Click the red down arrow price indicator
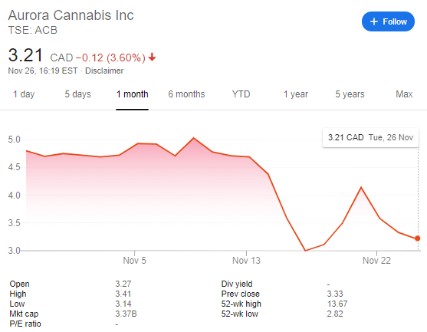The width and height of the screenshot is (427, 332). point(153,58)
